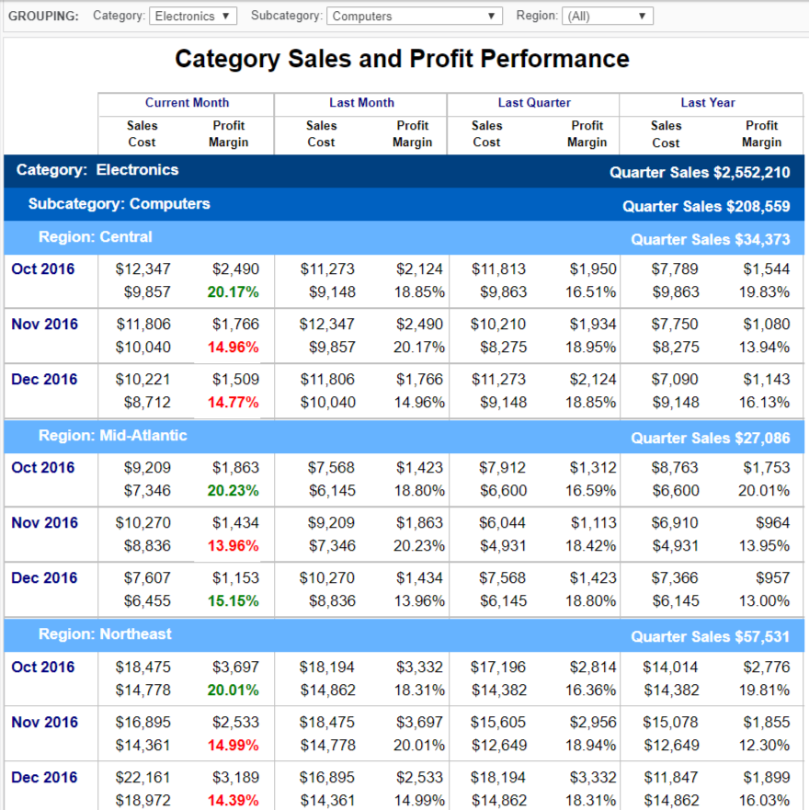
Task: Click the Subcategory: Computers group header
Action: (x=119, y=204)
